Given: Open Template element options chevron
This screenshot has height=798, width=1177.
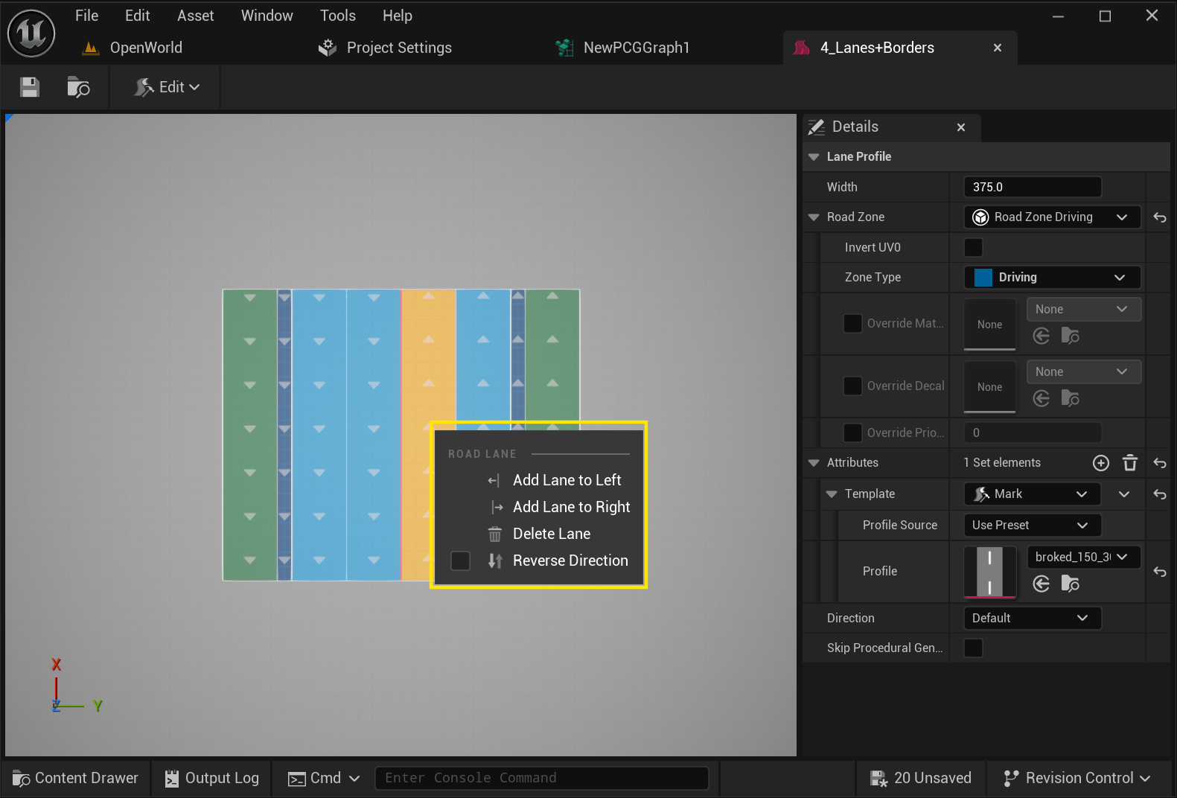Looking at the screenshot, I should (1123, 494).
